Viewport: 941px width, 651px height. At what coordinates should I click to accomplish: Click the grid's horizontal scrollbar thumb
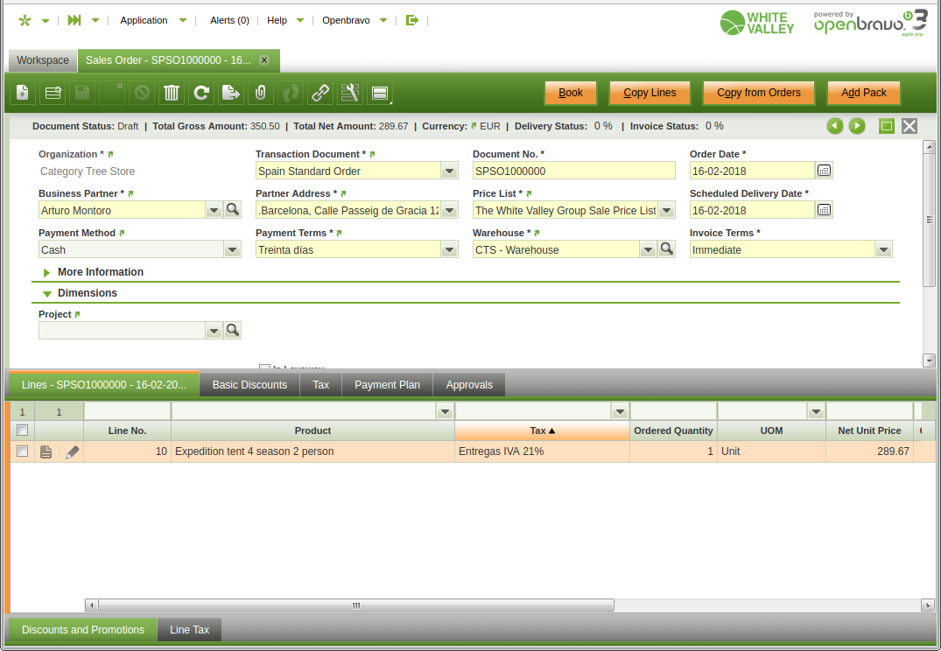tap(356, 605)
